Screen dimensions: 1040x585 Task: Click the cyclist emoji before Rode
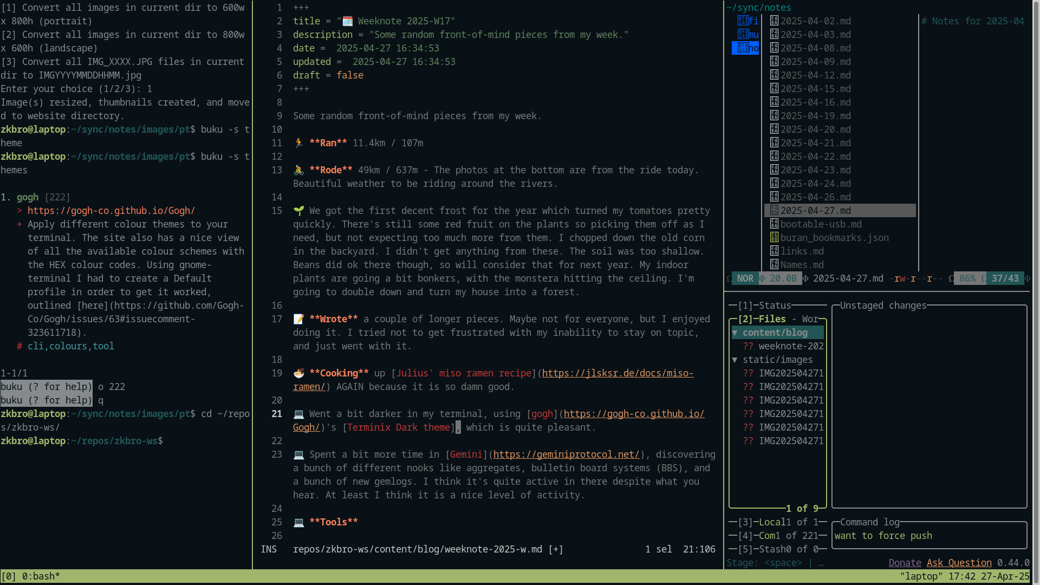(298, 170)
